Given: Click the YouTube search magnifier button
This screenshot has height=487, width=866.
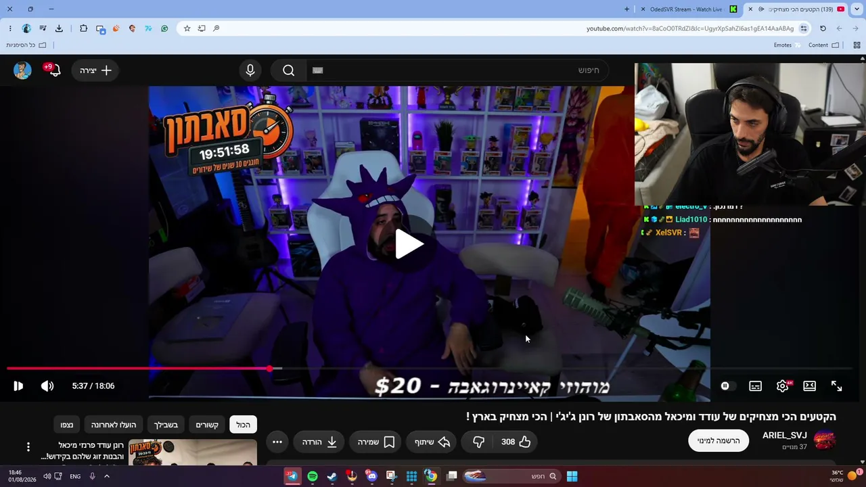Looking at the screenshot, I should [x=289, y=70].
